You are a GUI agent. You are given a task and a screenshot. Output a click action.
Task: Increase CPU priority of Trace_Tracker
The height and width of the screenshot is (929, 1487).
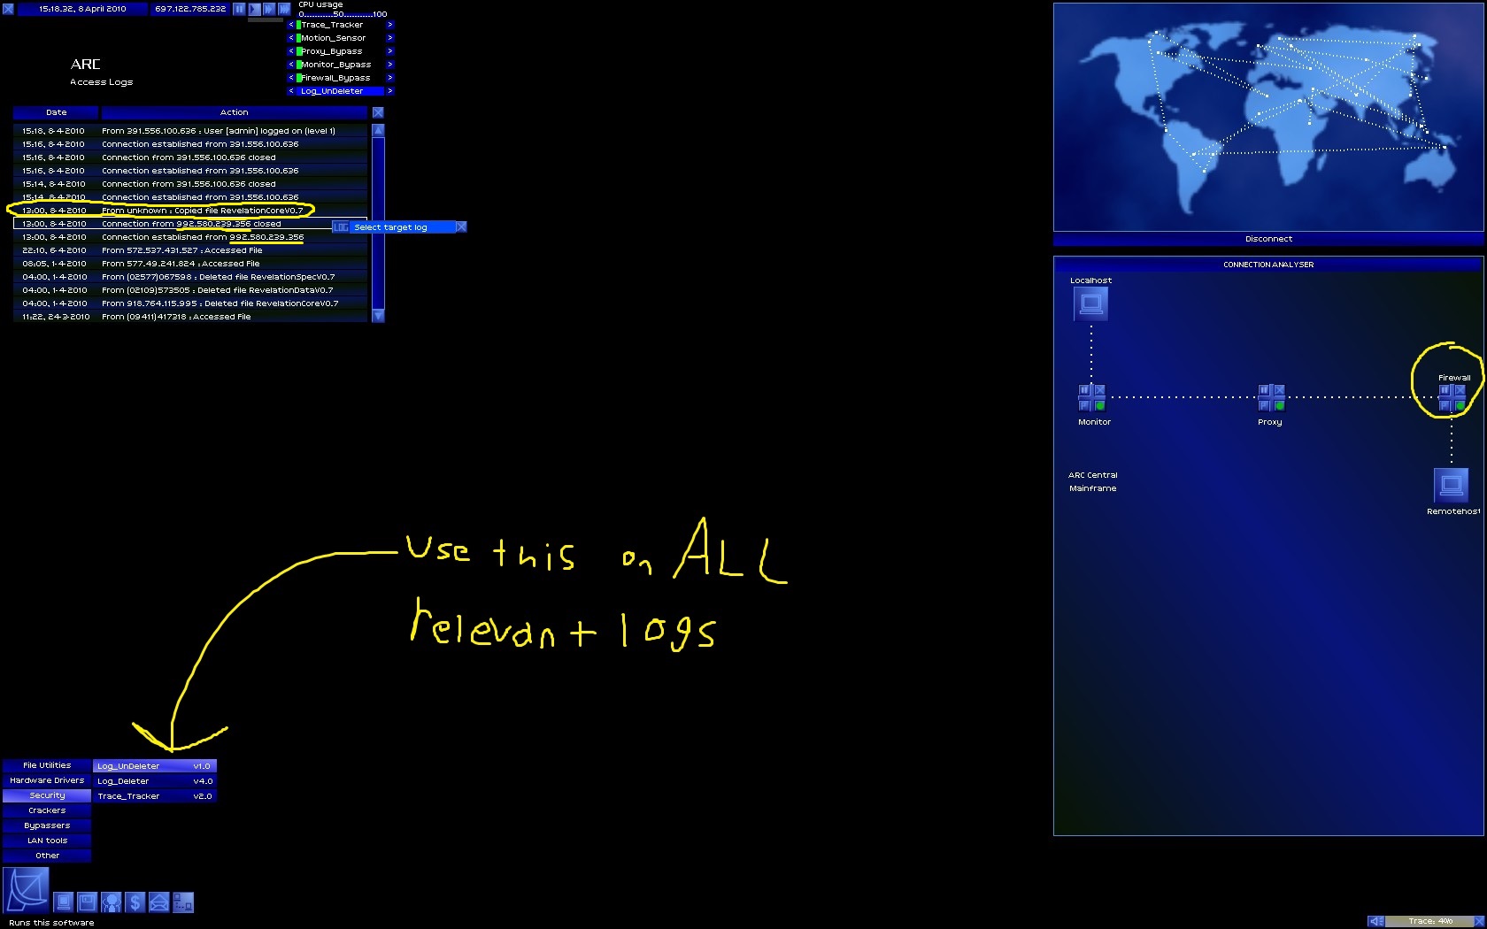coord(389,25)
